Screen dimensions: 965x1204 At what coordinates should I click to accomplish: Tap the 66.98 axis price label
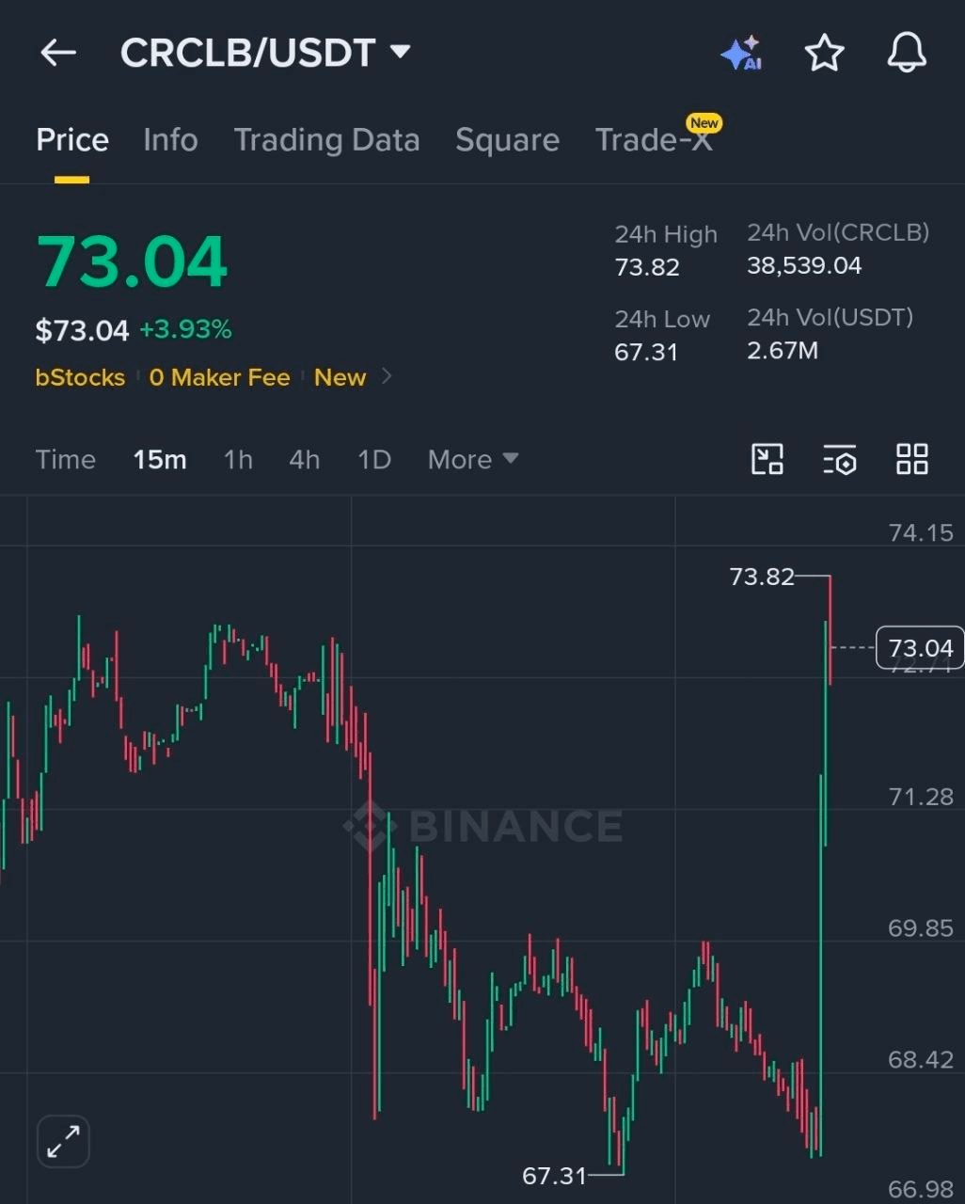(921, 1189)
